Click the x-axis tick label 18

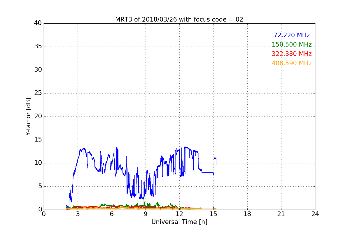247,214
